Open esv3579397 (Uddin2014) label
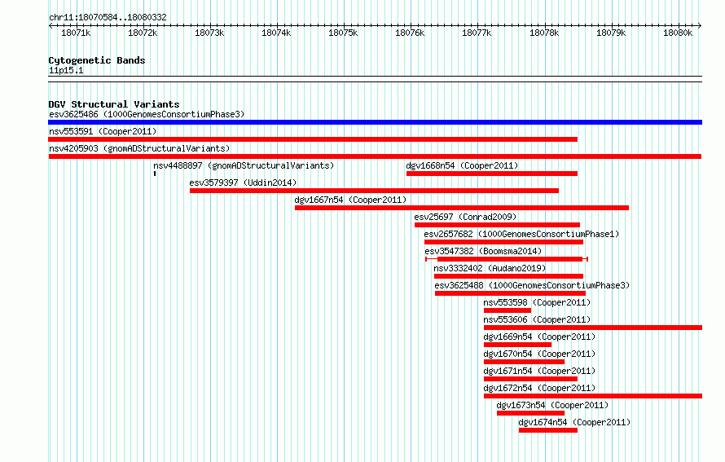This screenshot has height=462, width=725. [x=243, y=183]
